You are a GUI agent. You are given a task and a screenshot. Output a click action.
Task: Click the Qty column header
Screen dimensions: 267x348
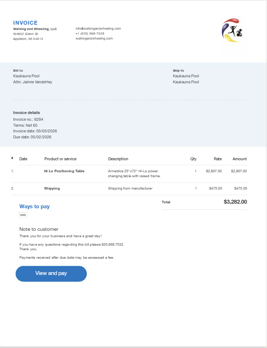(193, 159)
